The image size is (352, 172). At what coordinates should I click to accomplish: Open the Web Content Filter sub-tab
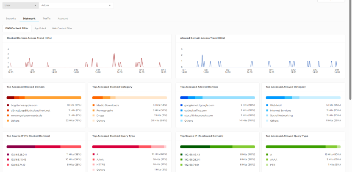click(62, 28)
